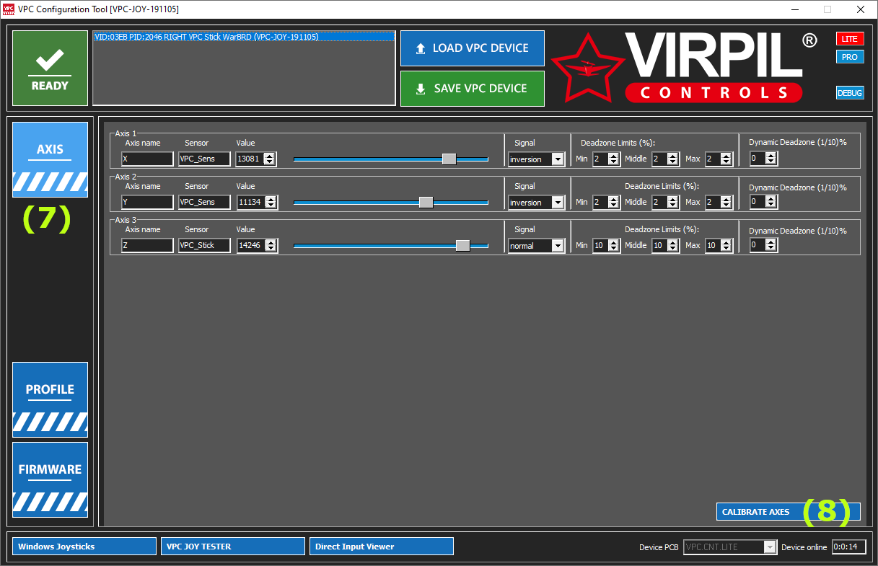
Task: Click Axis 2 deadzone Max spinner
Action: (x=719, y=203)
